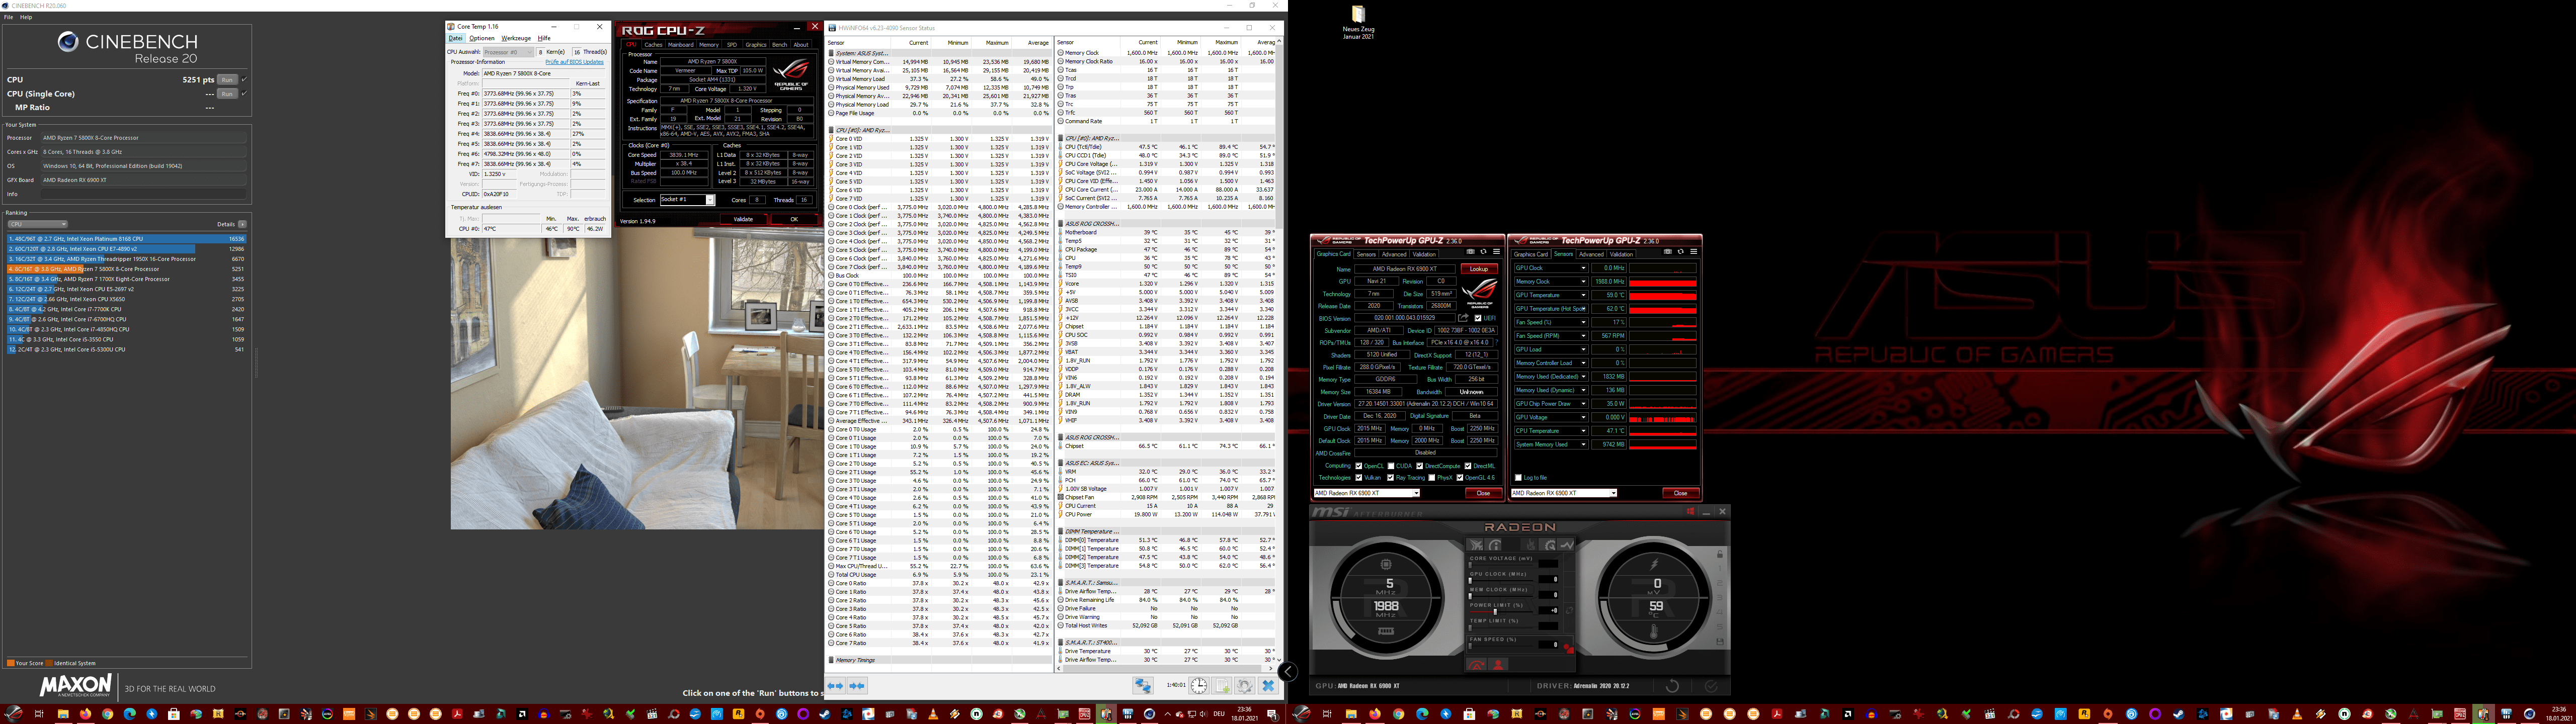
Task: Toggle the UEFI checkbox in GPU-Z
Action: (1478, 318)
